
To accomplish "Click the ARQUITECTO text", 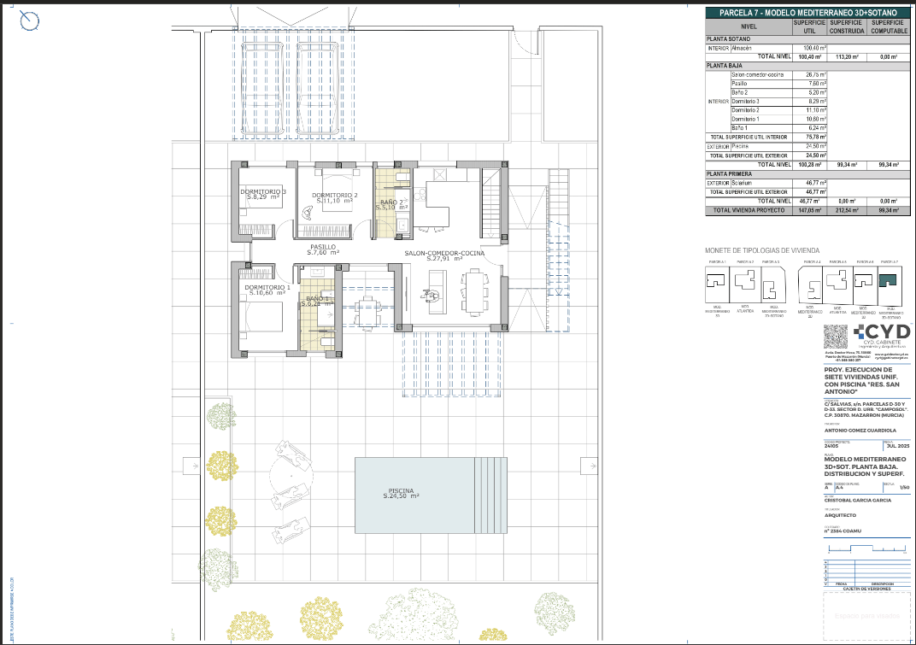I will [840, 515].
